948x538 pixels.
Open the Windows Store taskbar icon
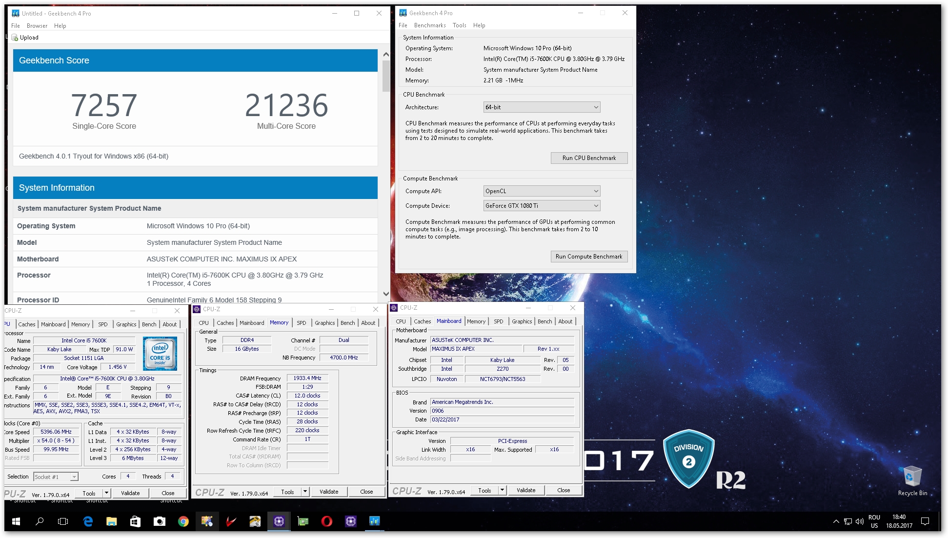(135, 521)
